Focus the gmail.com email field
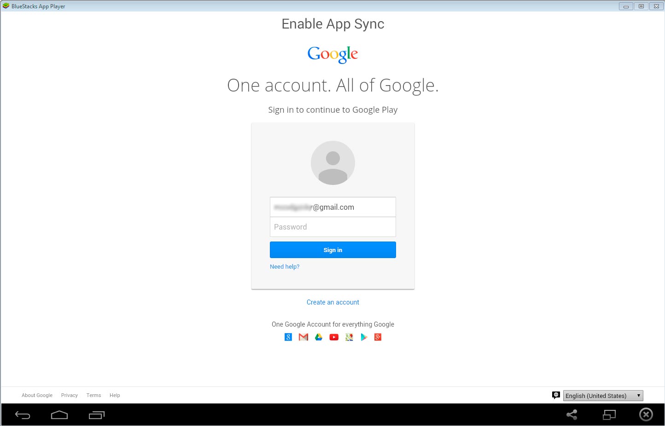The width and height of the screenshot is (665, 426). 333,207
